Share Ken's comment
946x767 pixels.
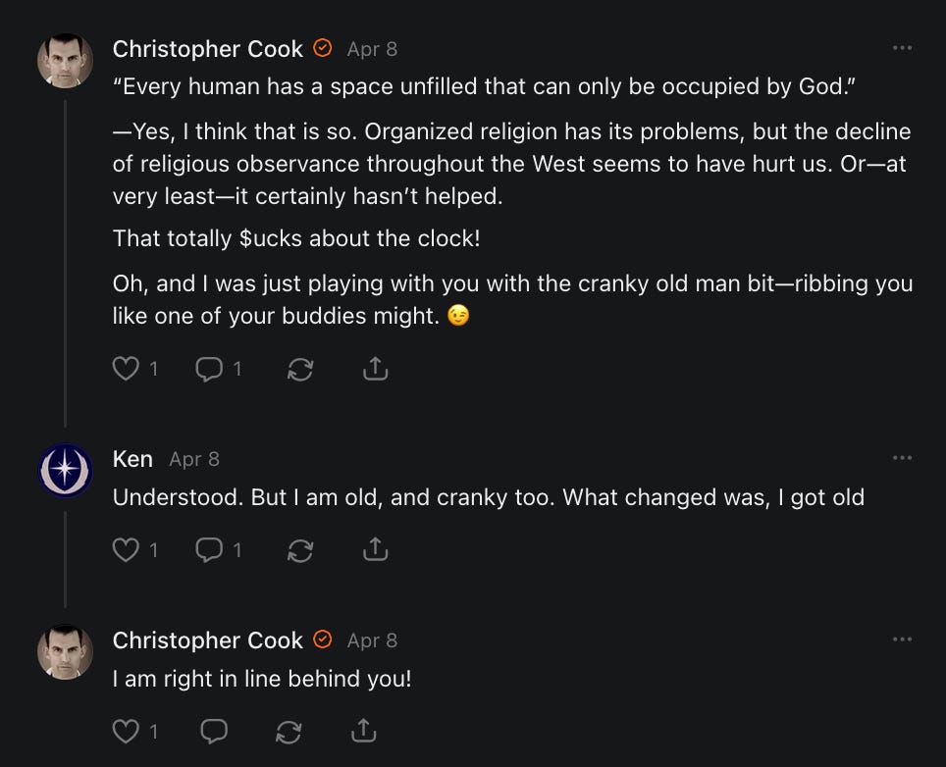[x=375, y=550]
